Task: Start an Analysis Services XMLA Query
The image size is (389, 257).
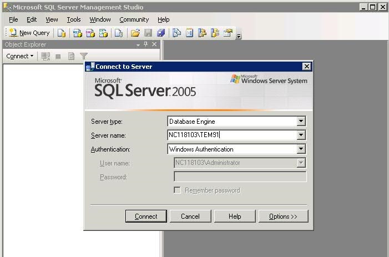Action: (103, 33)
